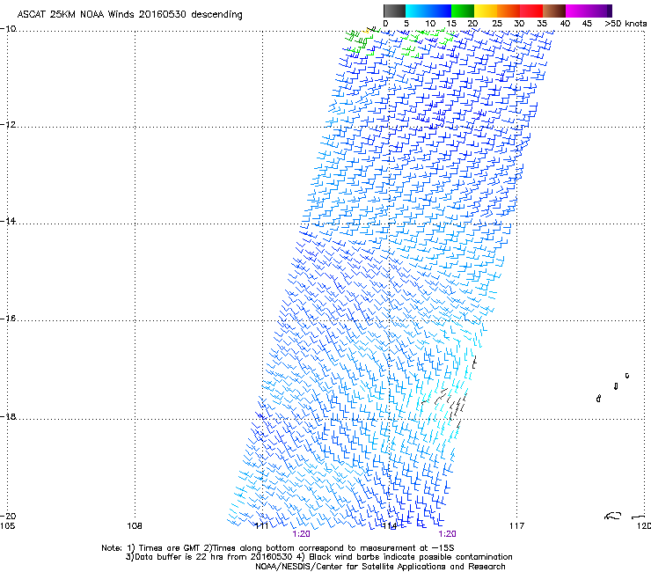Viewport: 651px width, 572px height.
Task: Click the cyan-to-blue 5–15 knots legend segment
Action: point(428,11)
